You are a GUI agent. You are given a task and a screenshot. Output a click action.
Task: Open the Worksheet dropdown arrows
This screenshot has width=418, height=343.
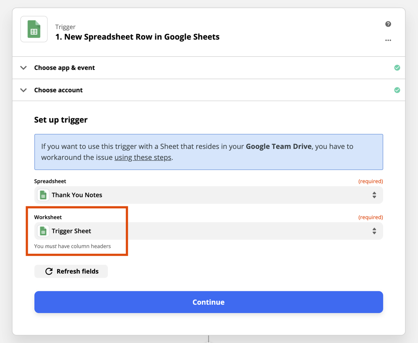tap(374, 231)
